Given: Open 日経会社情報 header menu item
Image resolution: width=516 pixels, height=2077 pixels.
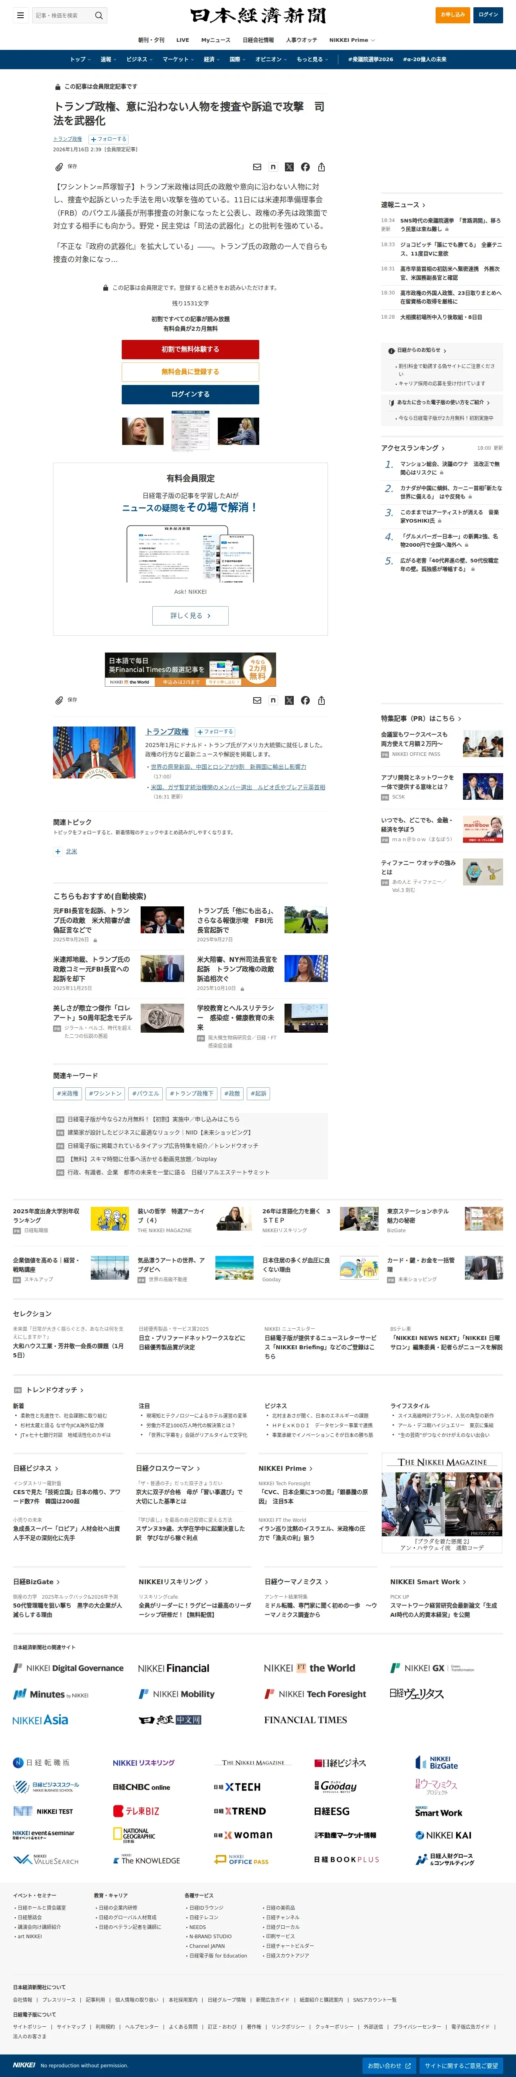Looking at the screenshot, I should [258, 39].
